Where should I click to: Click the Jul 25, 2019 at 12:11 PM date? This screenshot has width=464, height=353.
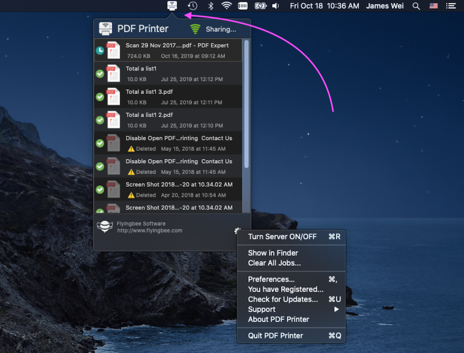tap(191, 102)
